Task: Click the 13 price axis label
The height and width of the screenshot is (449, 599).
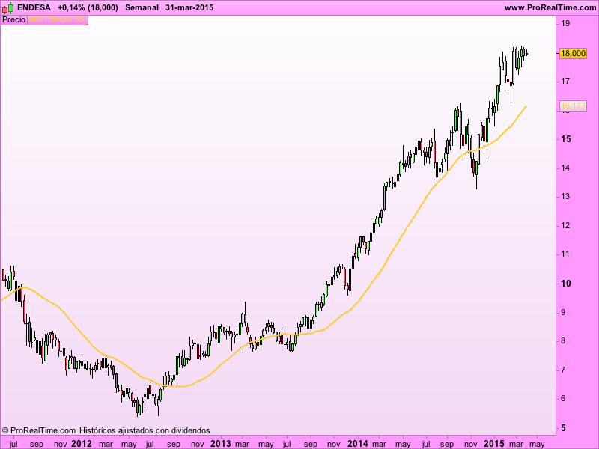Action: click(x=565, y=197)
